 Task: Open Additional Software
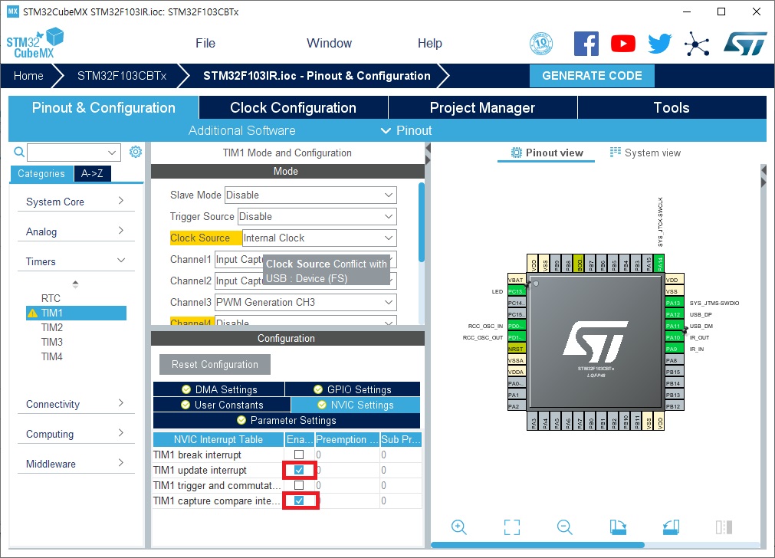241,130
